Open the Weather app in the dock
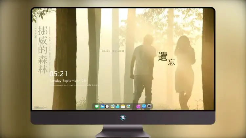This screenshot has width=246, height=138. [x=102, y=106]
